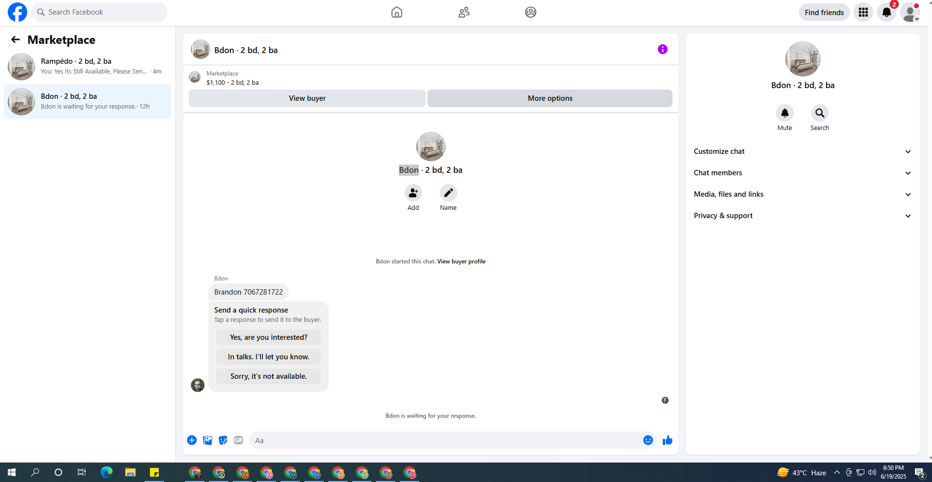Click the Facebook logo
Image resolution: width=932 pixels, height=482 pixels.
pyautogui.click(x=18, y=12)
